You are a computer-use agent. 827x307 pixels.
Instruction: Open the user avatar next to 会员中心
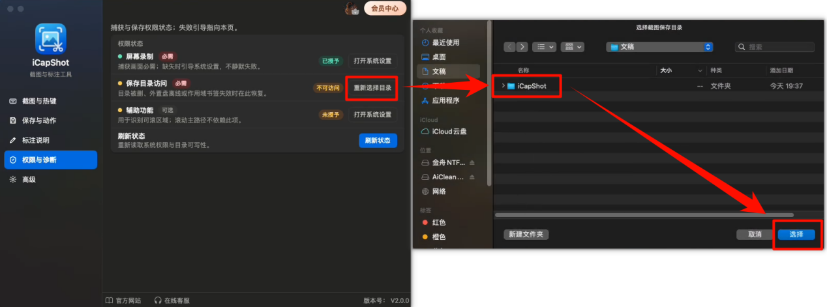coord(351,8)
